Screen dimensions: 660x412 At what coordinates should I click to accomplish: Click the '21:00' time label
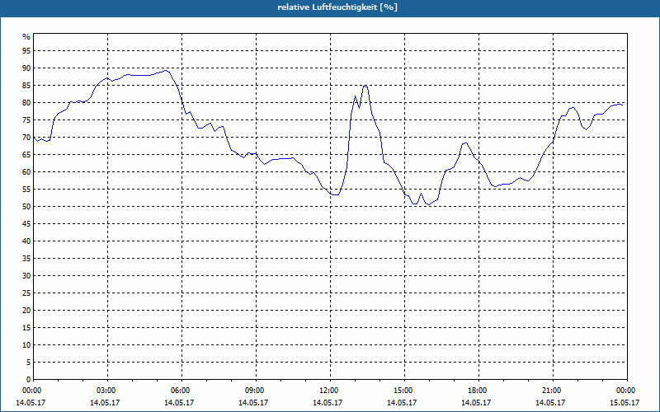553,391
